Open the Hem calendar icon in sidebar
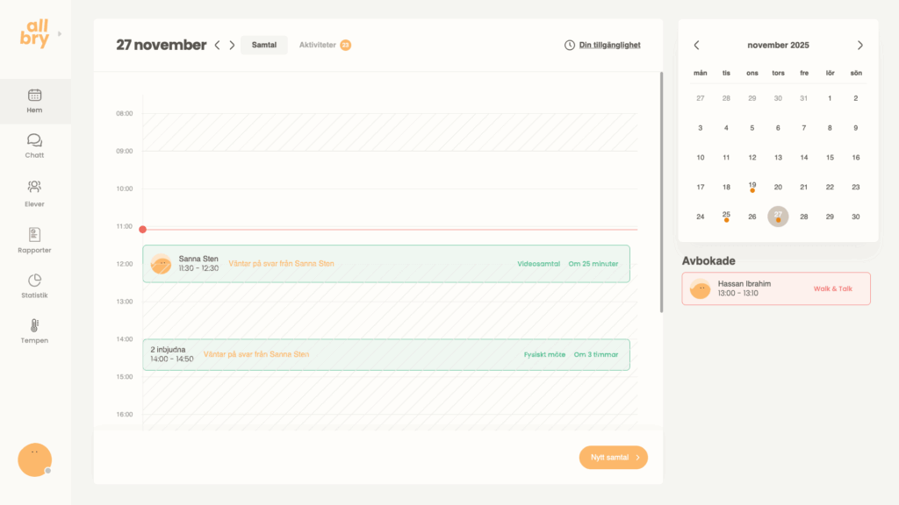 pos(34,96)
